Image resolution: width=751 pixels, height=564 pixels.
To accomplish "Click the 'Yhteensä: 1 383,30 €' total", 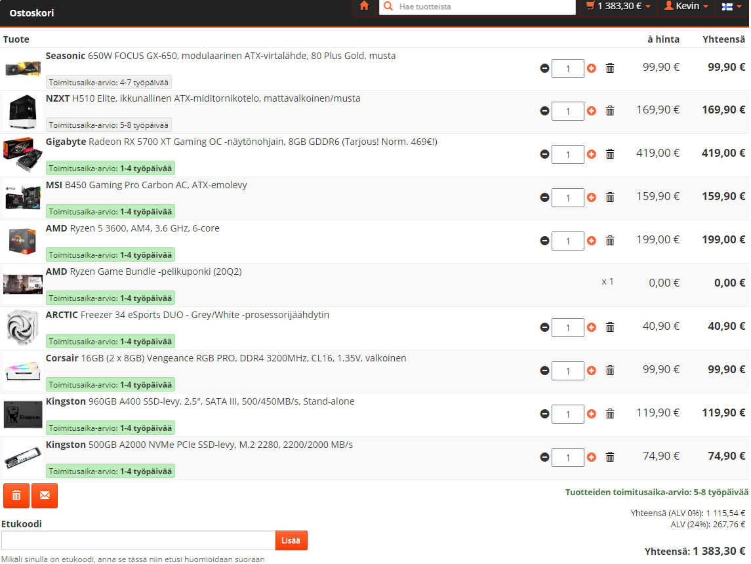I will tap(695, 552).
